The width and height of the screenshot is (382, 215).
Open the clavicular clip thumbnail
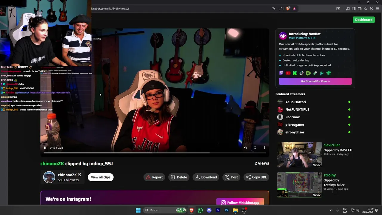tap(299, 155)
